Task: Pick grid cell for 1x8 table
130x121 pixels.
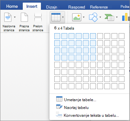Action: pos(57,86)
